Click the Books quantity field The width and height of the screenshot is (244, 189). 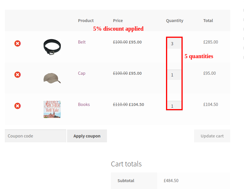click(174, 105)
